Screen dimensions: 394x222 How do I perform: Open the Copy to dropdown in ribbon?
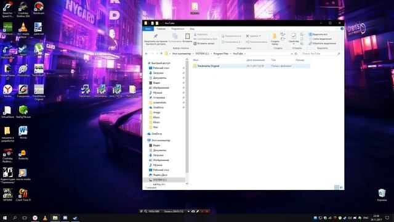(231, 42)
